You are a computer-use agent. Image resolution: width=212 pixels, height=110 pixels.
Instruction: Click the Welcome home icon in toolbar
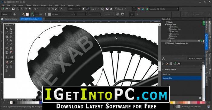tap(111, 9)
